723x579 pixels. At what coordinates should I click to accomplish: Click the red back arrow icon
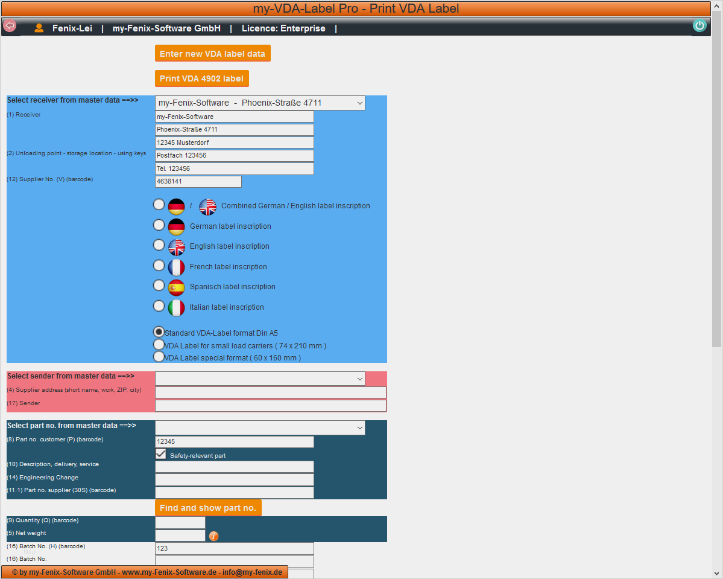(10, 25)
